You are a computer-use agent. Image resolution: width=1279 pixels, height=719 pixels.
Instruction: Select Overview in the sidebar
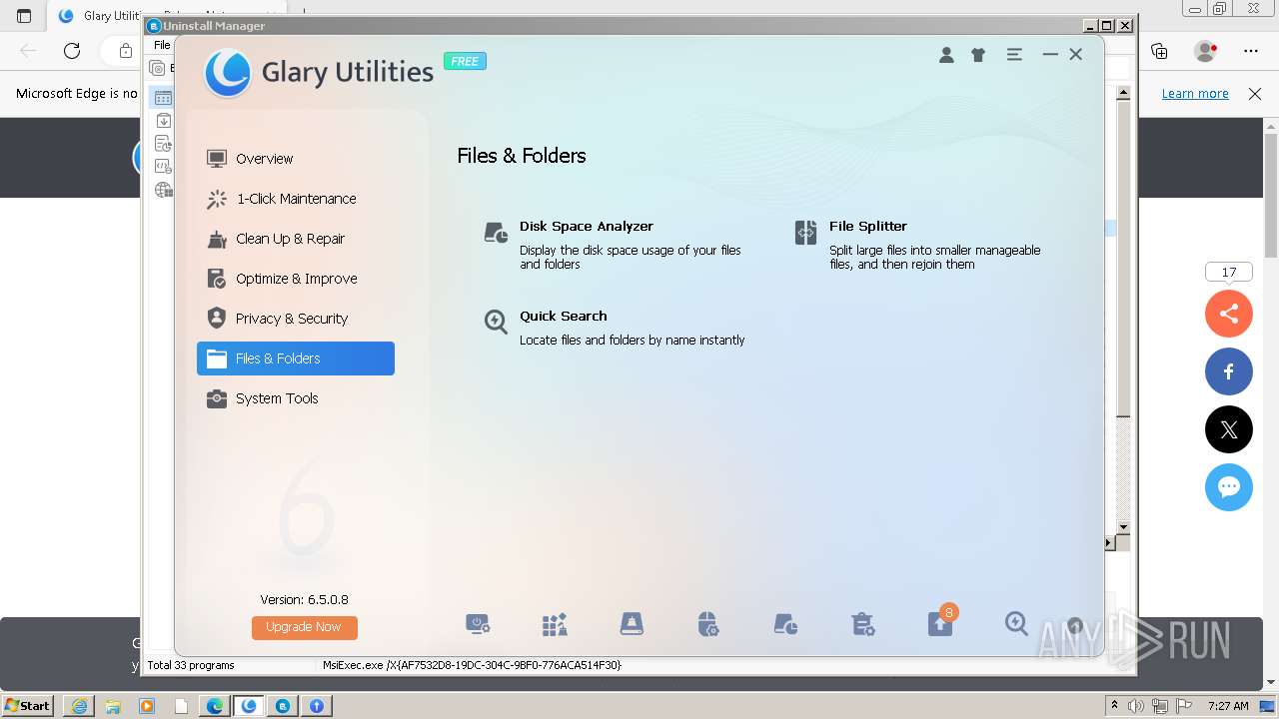click(x=296, y=159)
